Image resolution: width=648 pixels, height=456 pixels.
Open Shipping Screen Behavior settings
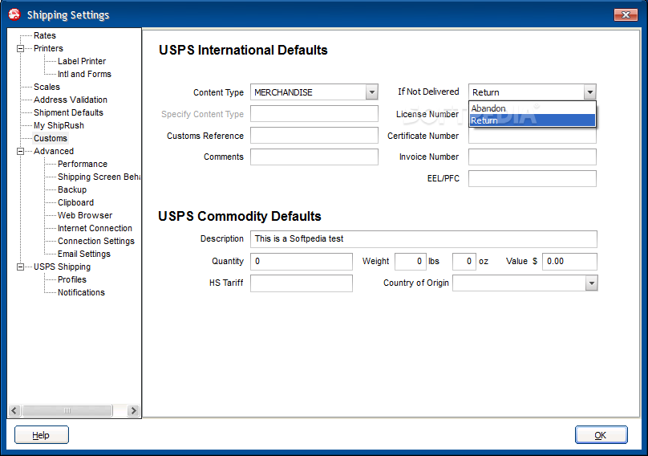(99, 177)
